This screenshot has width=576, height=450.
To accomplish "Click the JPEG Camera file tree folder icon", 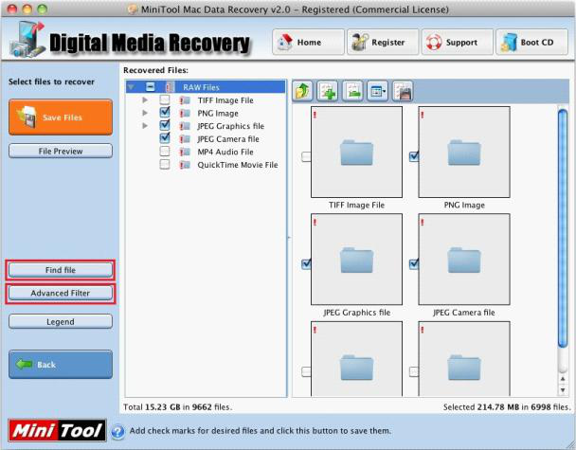I will click(185, 139).
